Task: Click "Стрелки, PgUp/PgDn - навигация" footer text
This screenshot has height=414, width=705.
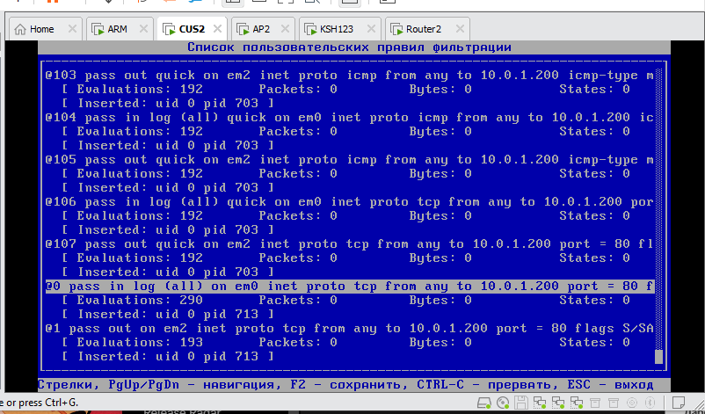Action: [x=159, y=385]
